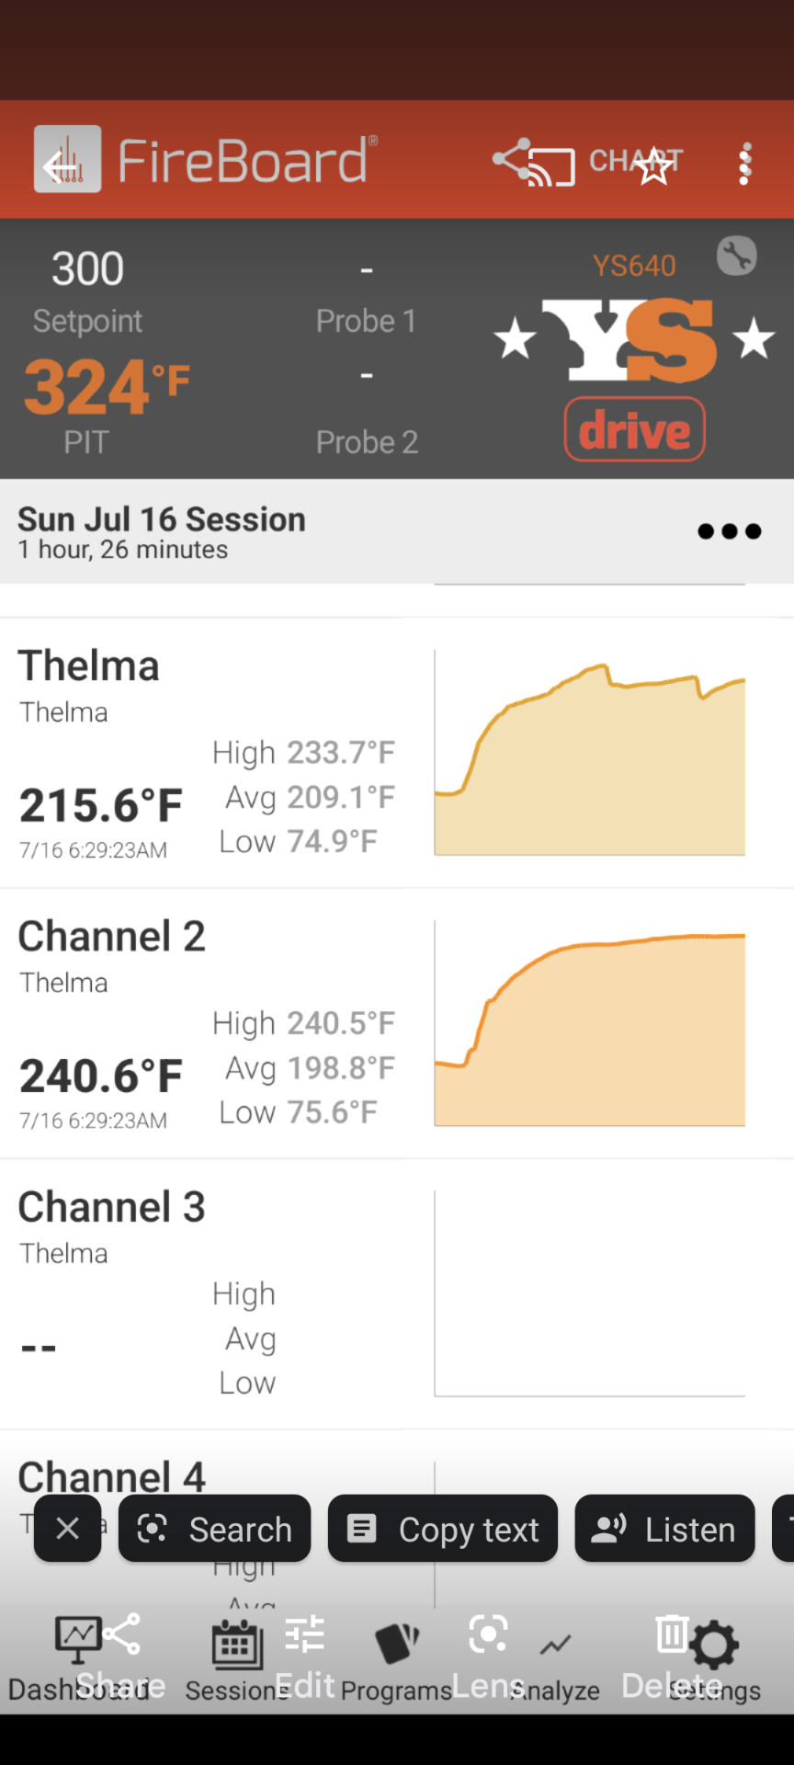Viewport: 794px width, 1765px height.
Task: Open the vertical three-dot overflow menu
Action: [745, 164]
